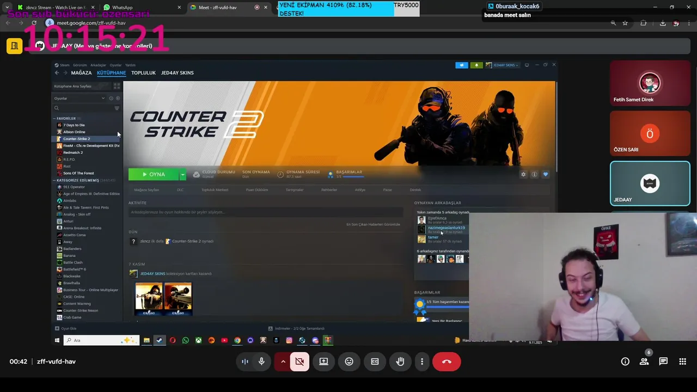Image resolution: width=697 pixels, height=392 pixels.
Task: Open the MAĞAZA tab
Action: [81, 72]
